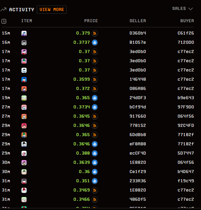201x210 pixels.
Task: Click marketplace icon next to 0.3645 price
Action: (95, 116)
